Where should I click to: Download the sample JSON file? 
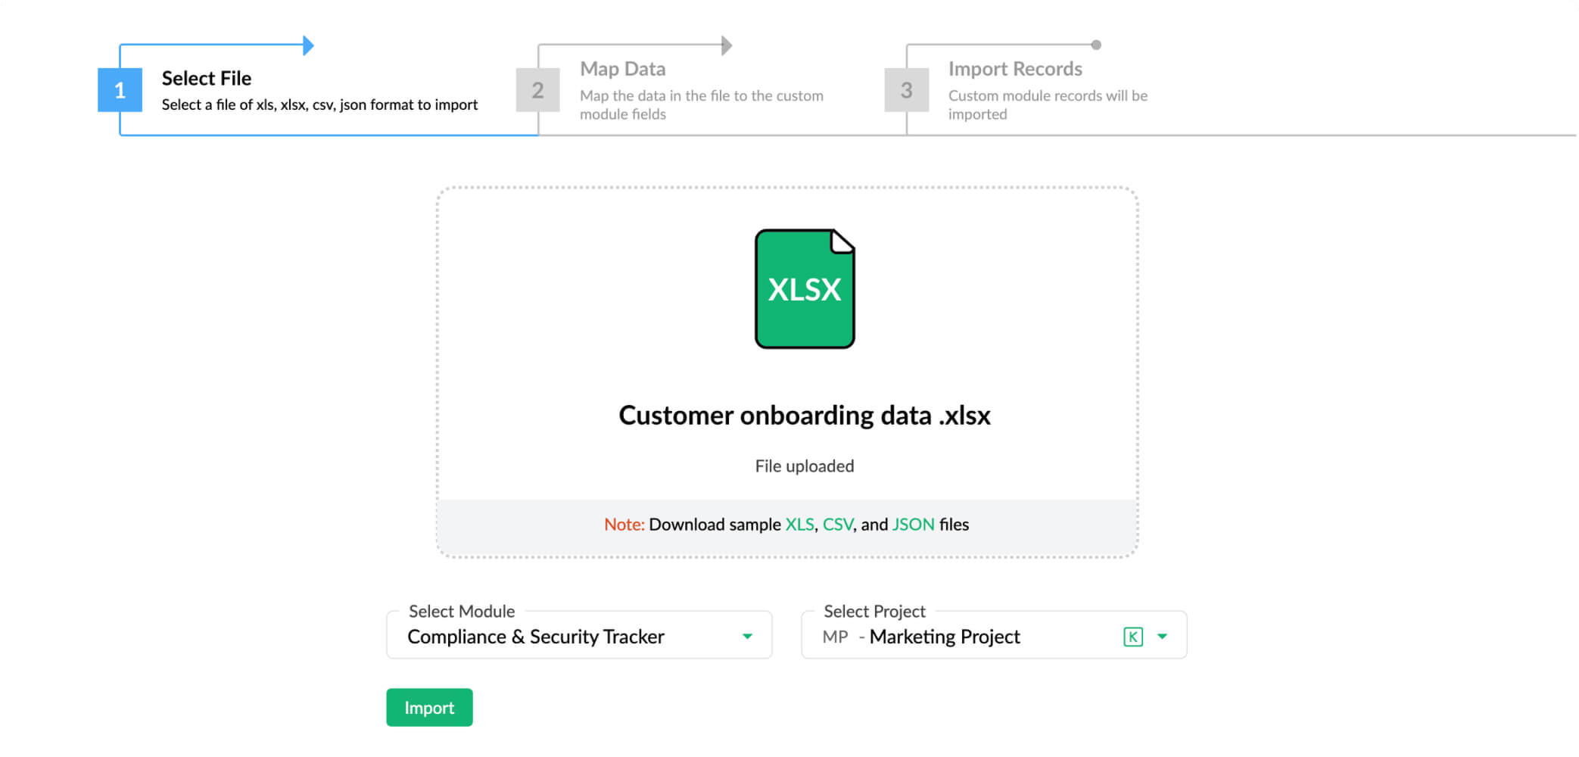[x=912, y=524]
